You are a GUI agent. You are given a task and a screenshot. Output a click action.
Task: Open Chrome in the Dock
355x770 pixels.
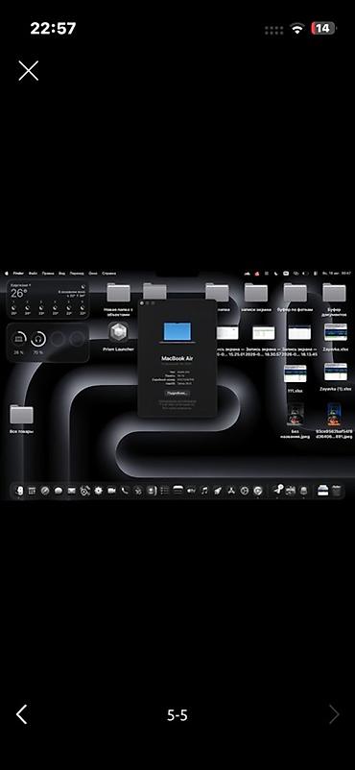coord(258,490)
